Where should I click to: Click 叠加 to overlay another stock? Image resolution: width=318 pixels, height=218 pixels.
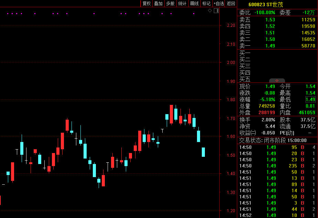(158, 3)
